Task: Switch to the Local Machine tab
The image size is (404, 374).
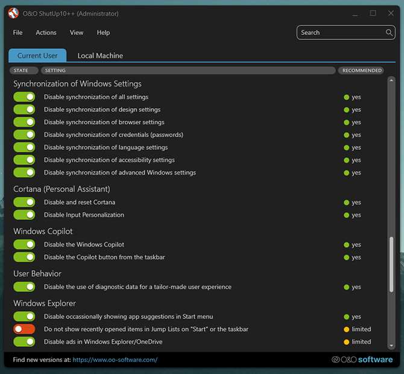Action: [x=100, y=56]
